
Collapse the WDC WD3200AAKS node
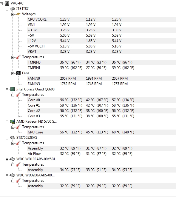click(x=7, y=176)
